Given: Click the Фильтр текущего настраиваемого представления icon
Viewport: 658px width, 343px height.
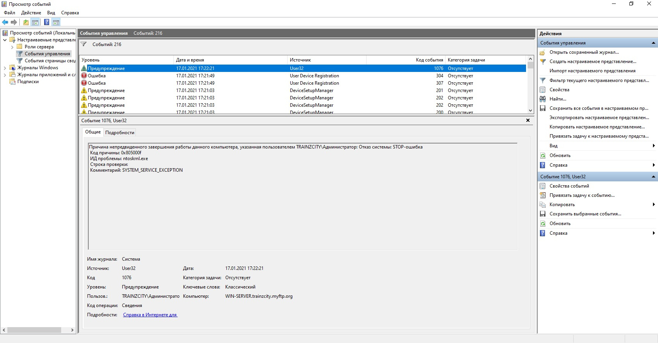Looking at the screenshot, I should click(x=543, y=80).
